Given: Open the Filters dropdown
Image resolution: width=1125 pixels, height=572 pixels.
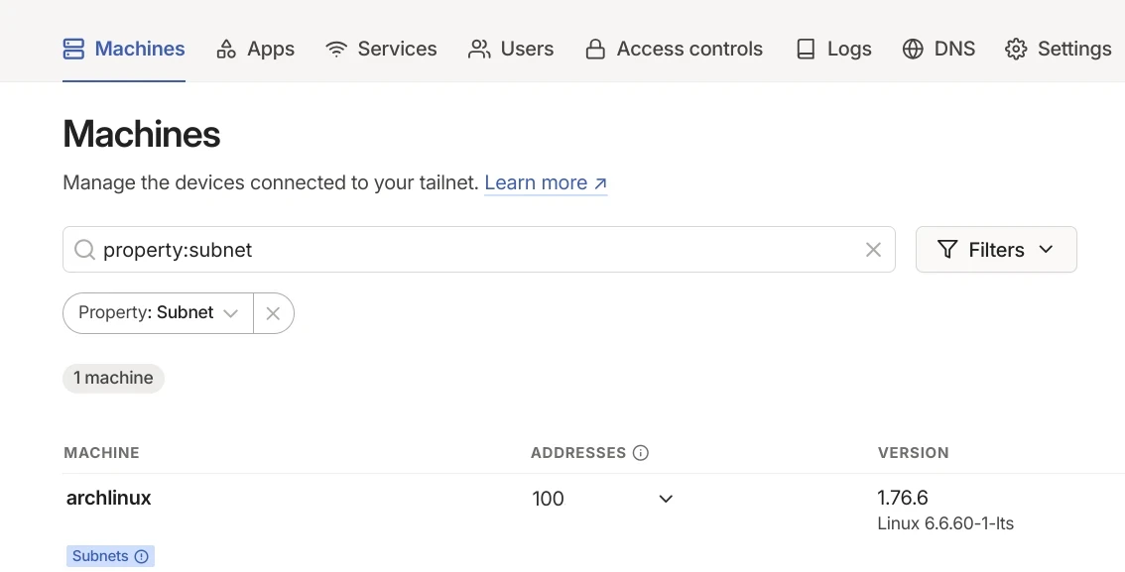Looking at the screenshot, I should (x=995, y=250).
